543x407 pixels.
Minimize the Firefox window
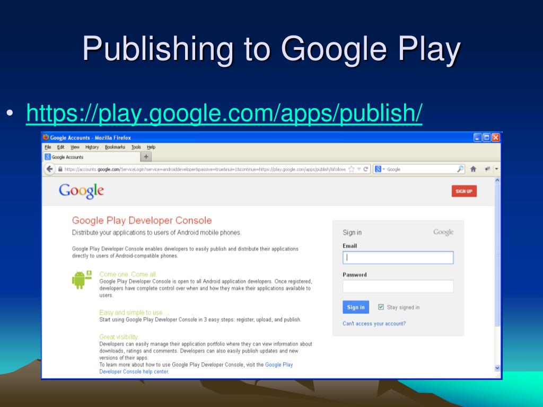[x=478, y=137]
